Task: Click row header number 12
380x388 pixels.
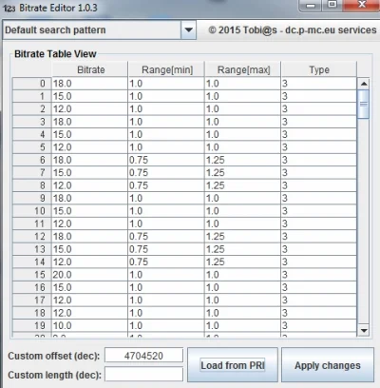Action: click(32, 237)
